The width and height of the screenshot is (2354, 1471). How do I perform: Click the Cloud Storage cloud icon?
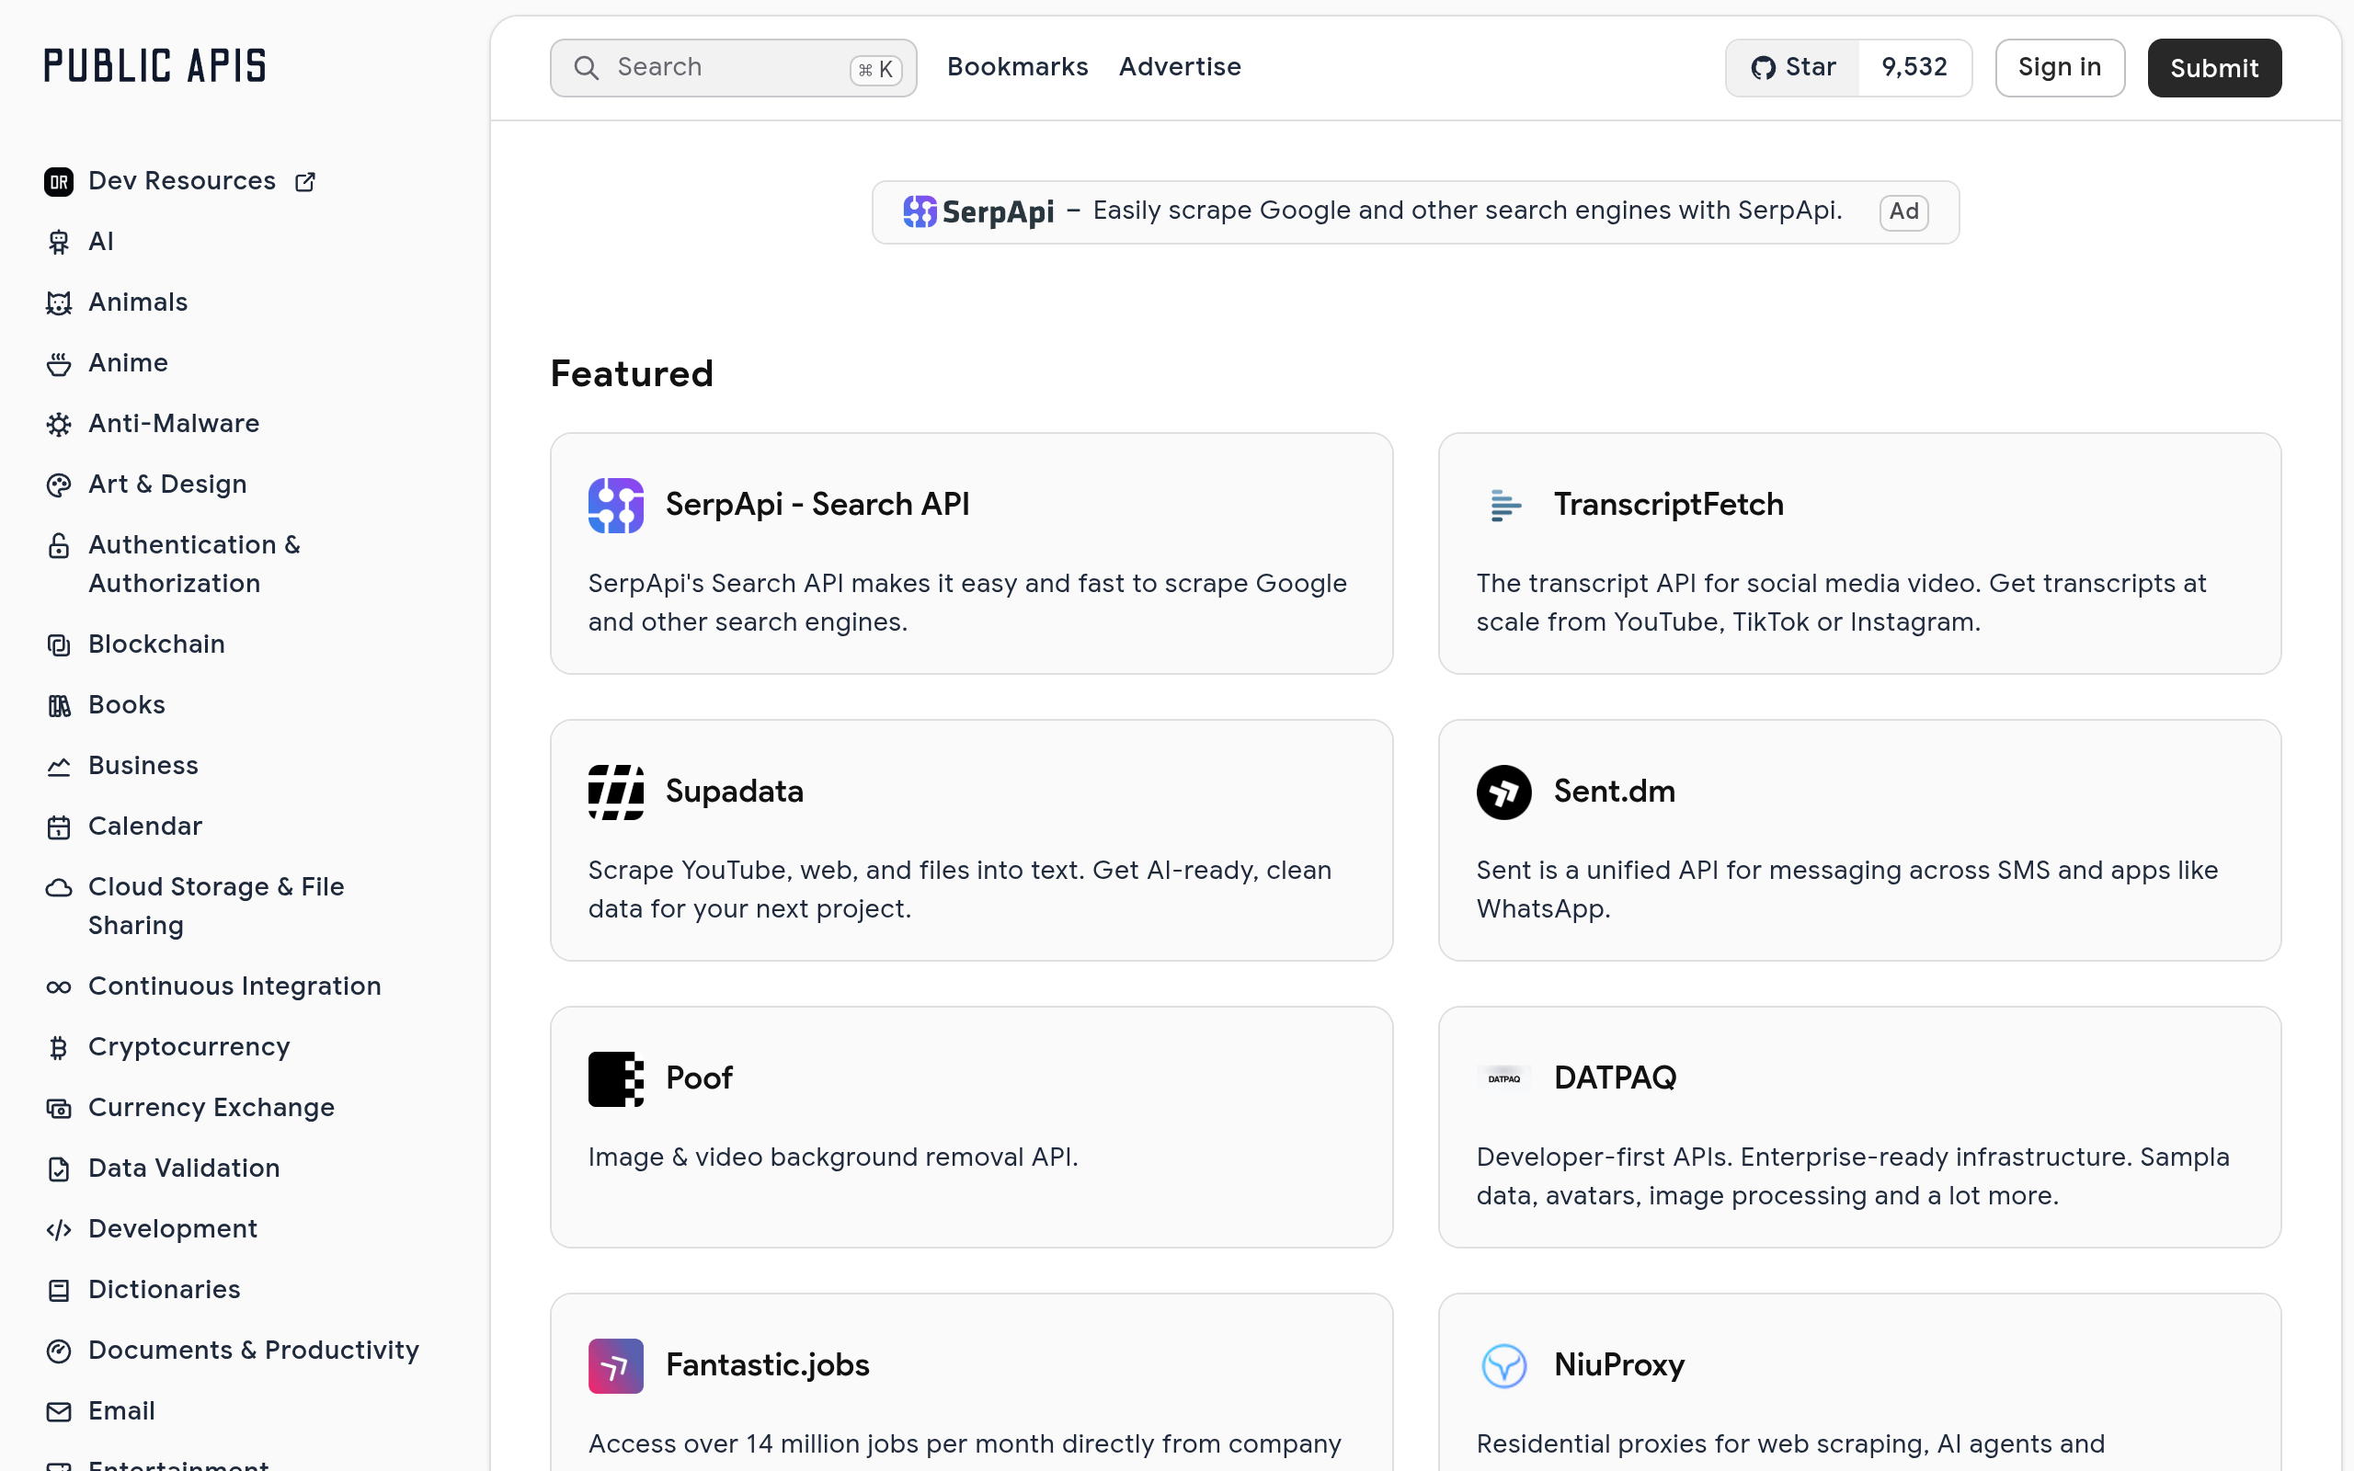[58, 888]
